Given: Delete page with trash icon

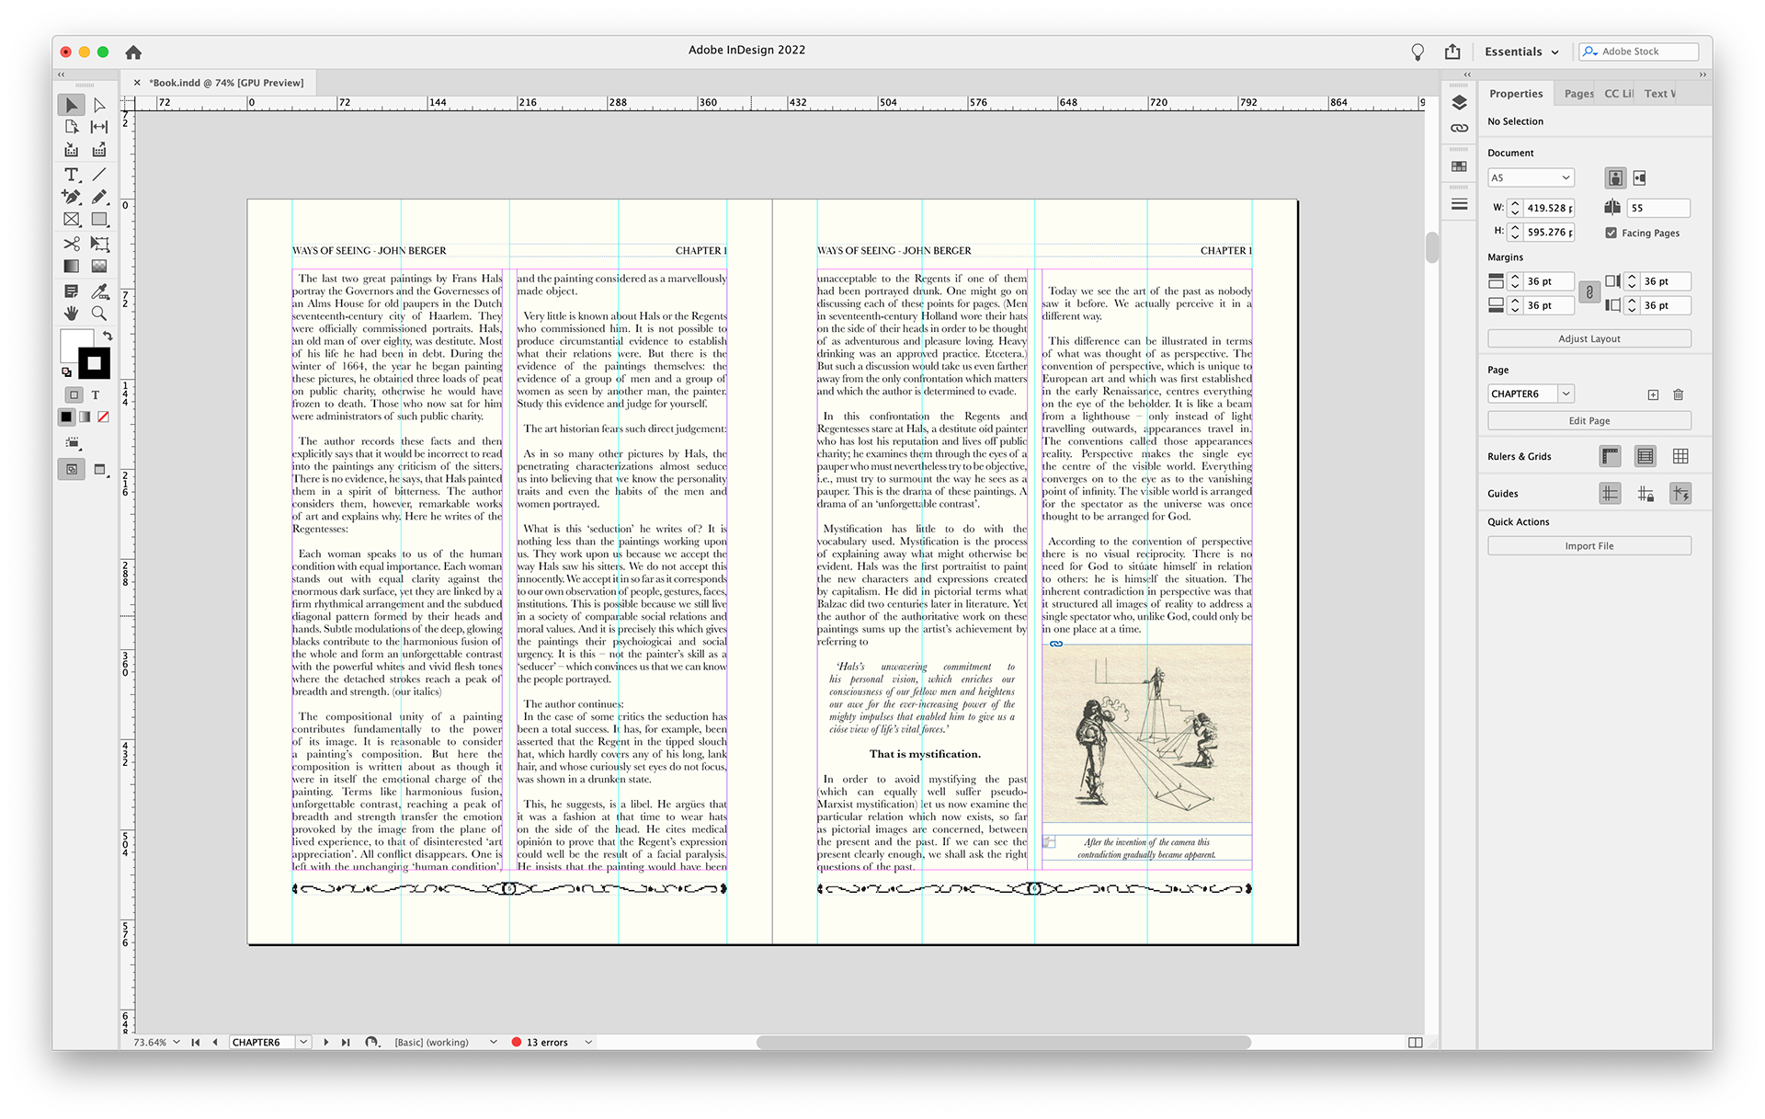Looking at the screenshot, I should click(1679, 394).
